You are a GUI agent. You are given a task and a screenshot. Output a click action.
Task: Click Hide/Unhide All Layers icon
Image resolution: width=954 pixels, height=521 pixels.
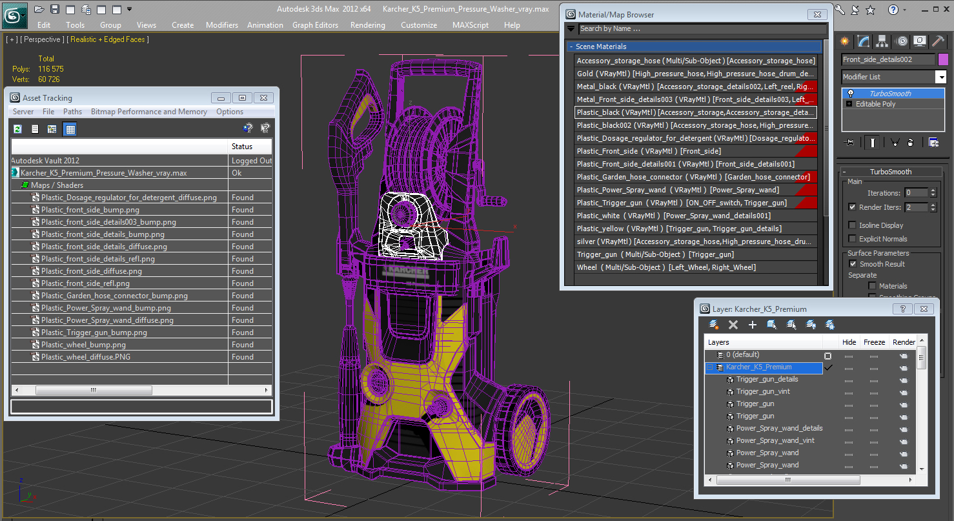(811, 325)
